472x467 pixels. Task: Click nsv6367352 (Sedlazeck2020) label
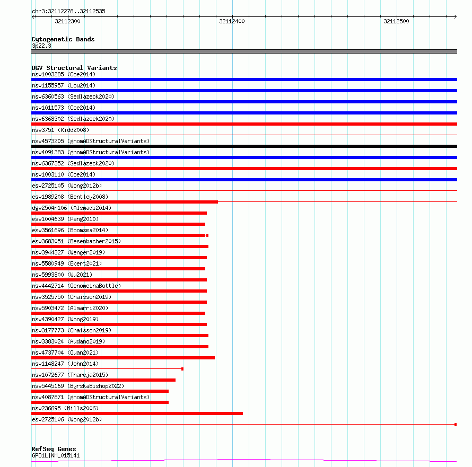(73, 163)
